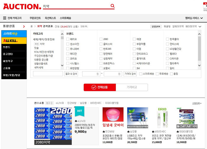Screen dimensions: 207x149
Task: Click the 광고 info icon
Action: [52, 103]
